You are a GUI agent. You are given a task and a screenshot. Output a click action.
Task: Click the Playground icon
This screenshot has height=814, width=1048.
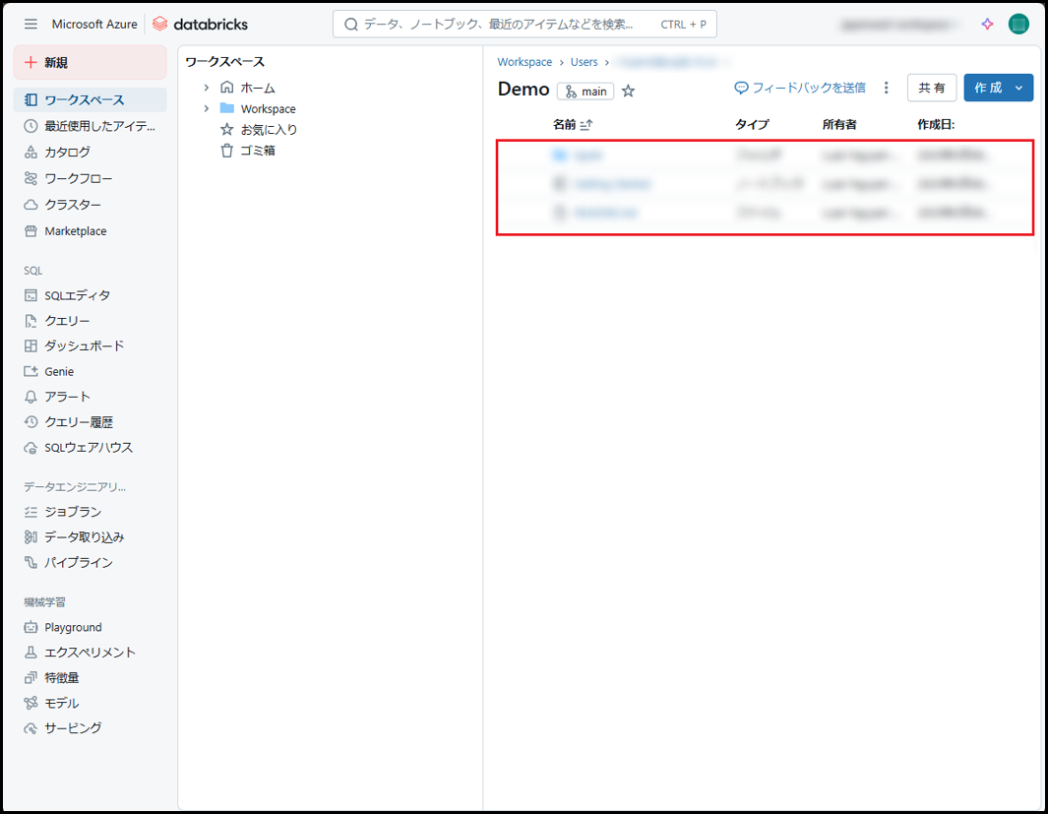31,627
